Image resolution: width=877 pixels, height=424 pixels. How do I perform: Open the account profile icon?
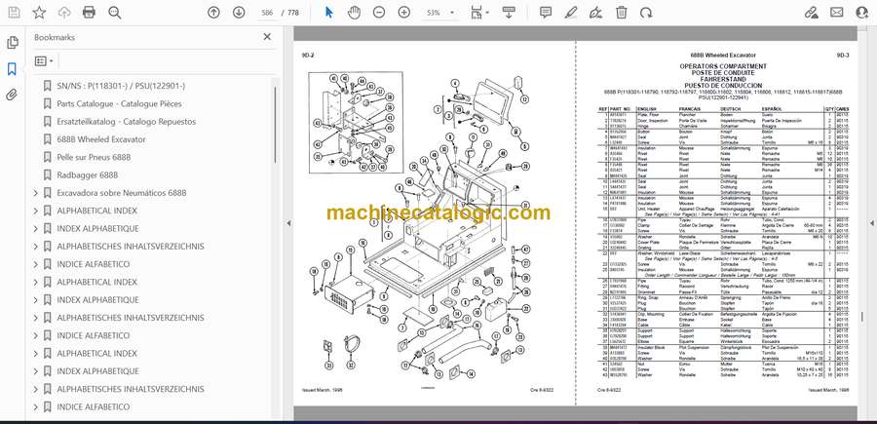tap(862, 13)
